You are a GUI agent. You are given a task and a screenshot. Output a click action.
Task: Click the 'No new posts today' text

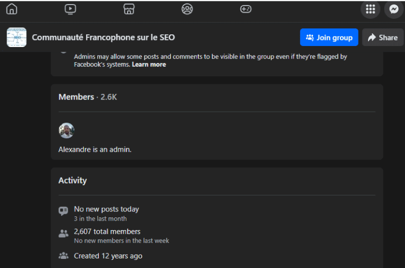click(x=106, y=209)
